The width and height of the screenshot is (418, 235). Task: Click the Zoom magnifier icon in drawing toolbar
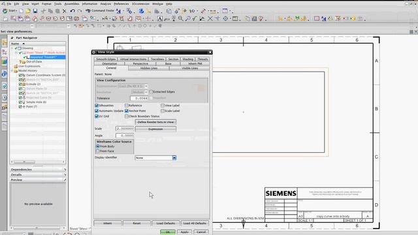tap(181, 19)
